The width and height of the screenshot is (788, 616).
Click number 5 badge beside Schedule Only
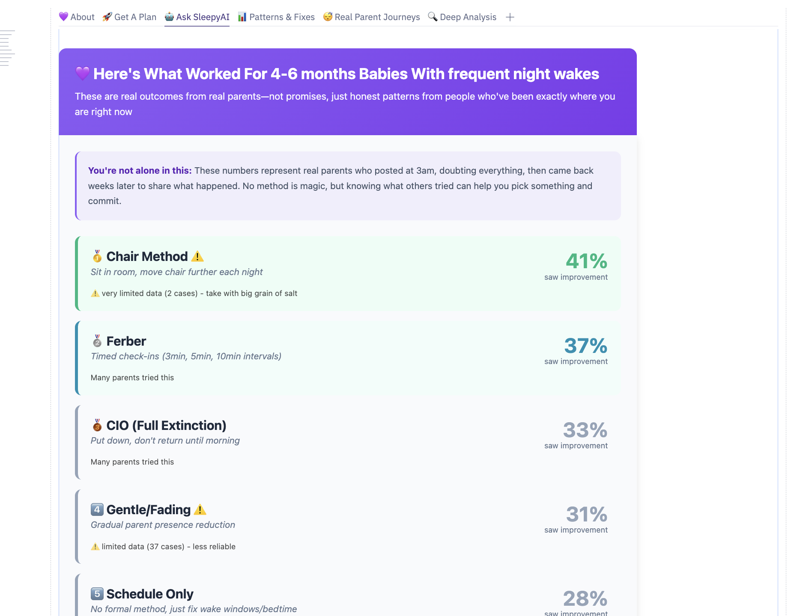click(x=97, y=594)
